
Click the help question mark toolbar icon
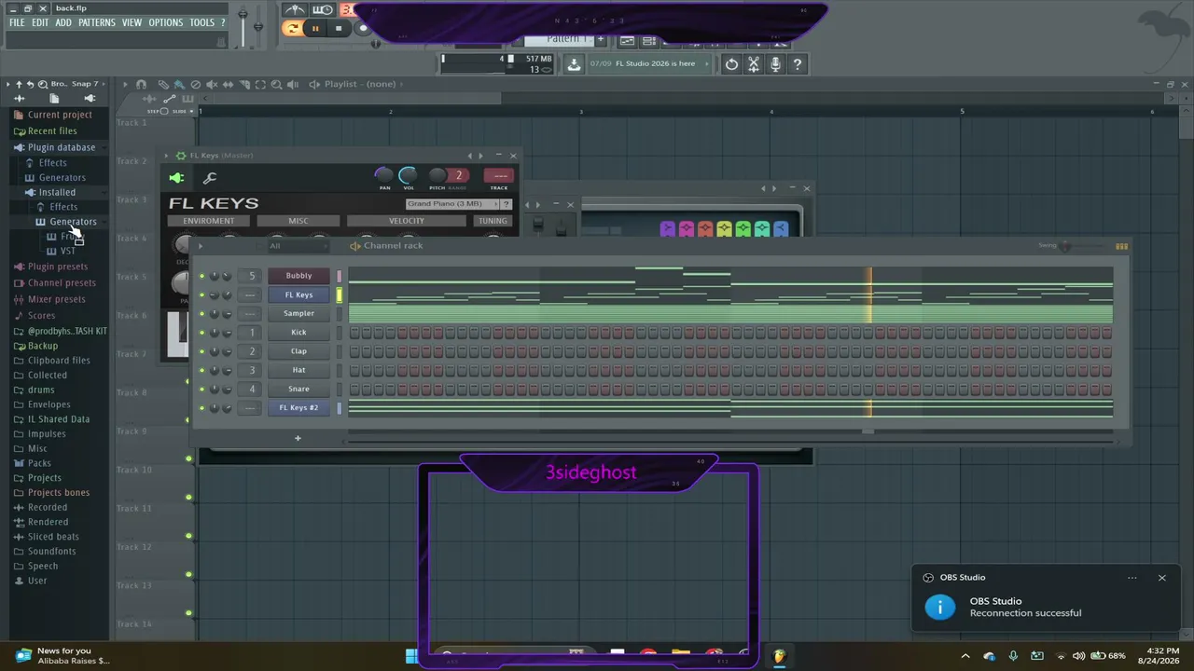coord(798,63)
